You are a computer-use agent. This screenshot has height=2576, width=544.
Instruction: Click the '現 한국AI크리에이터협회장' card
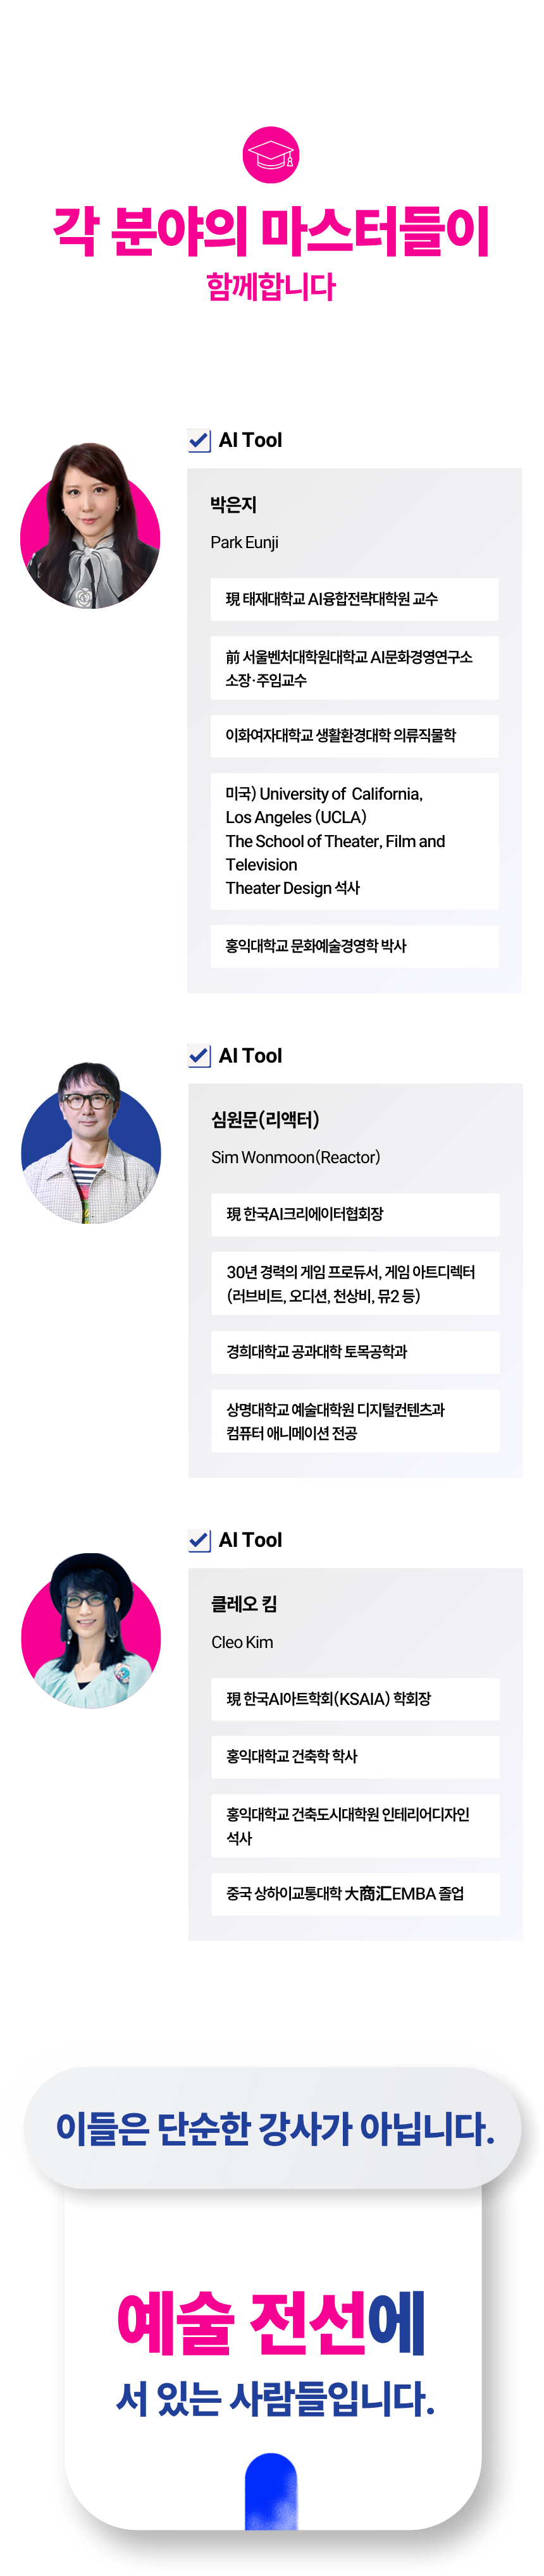click(x=355, y=1213)
